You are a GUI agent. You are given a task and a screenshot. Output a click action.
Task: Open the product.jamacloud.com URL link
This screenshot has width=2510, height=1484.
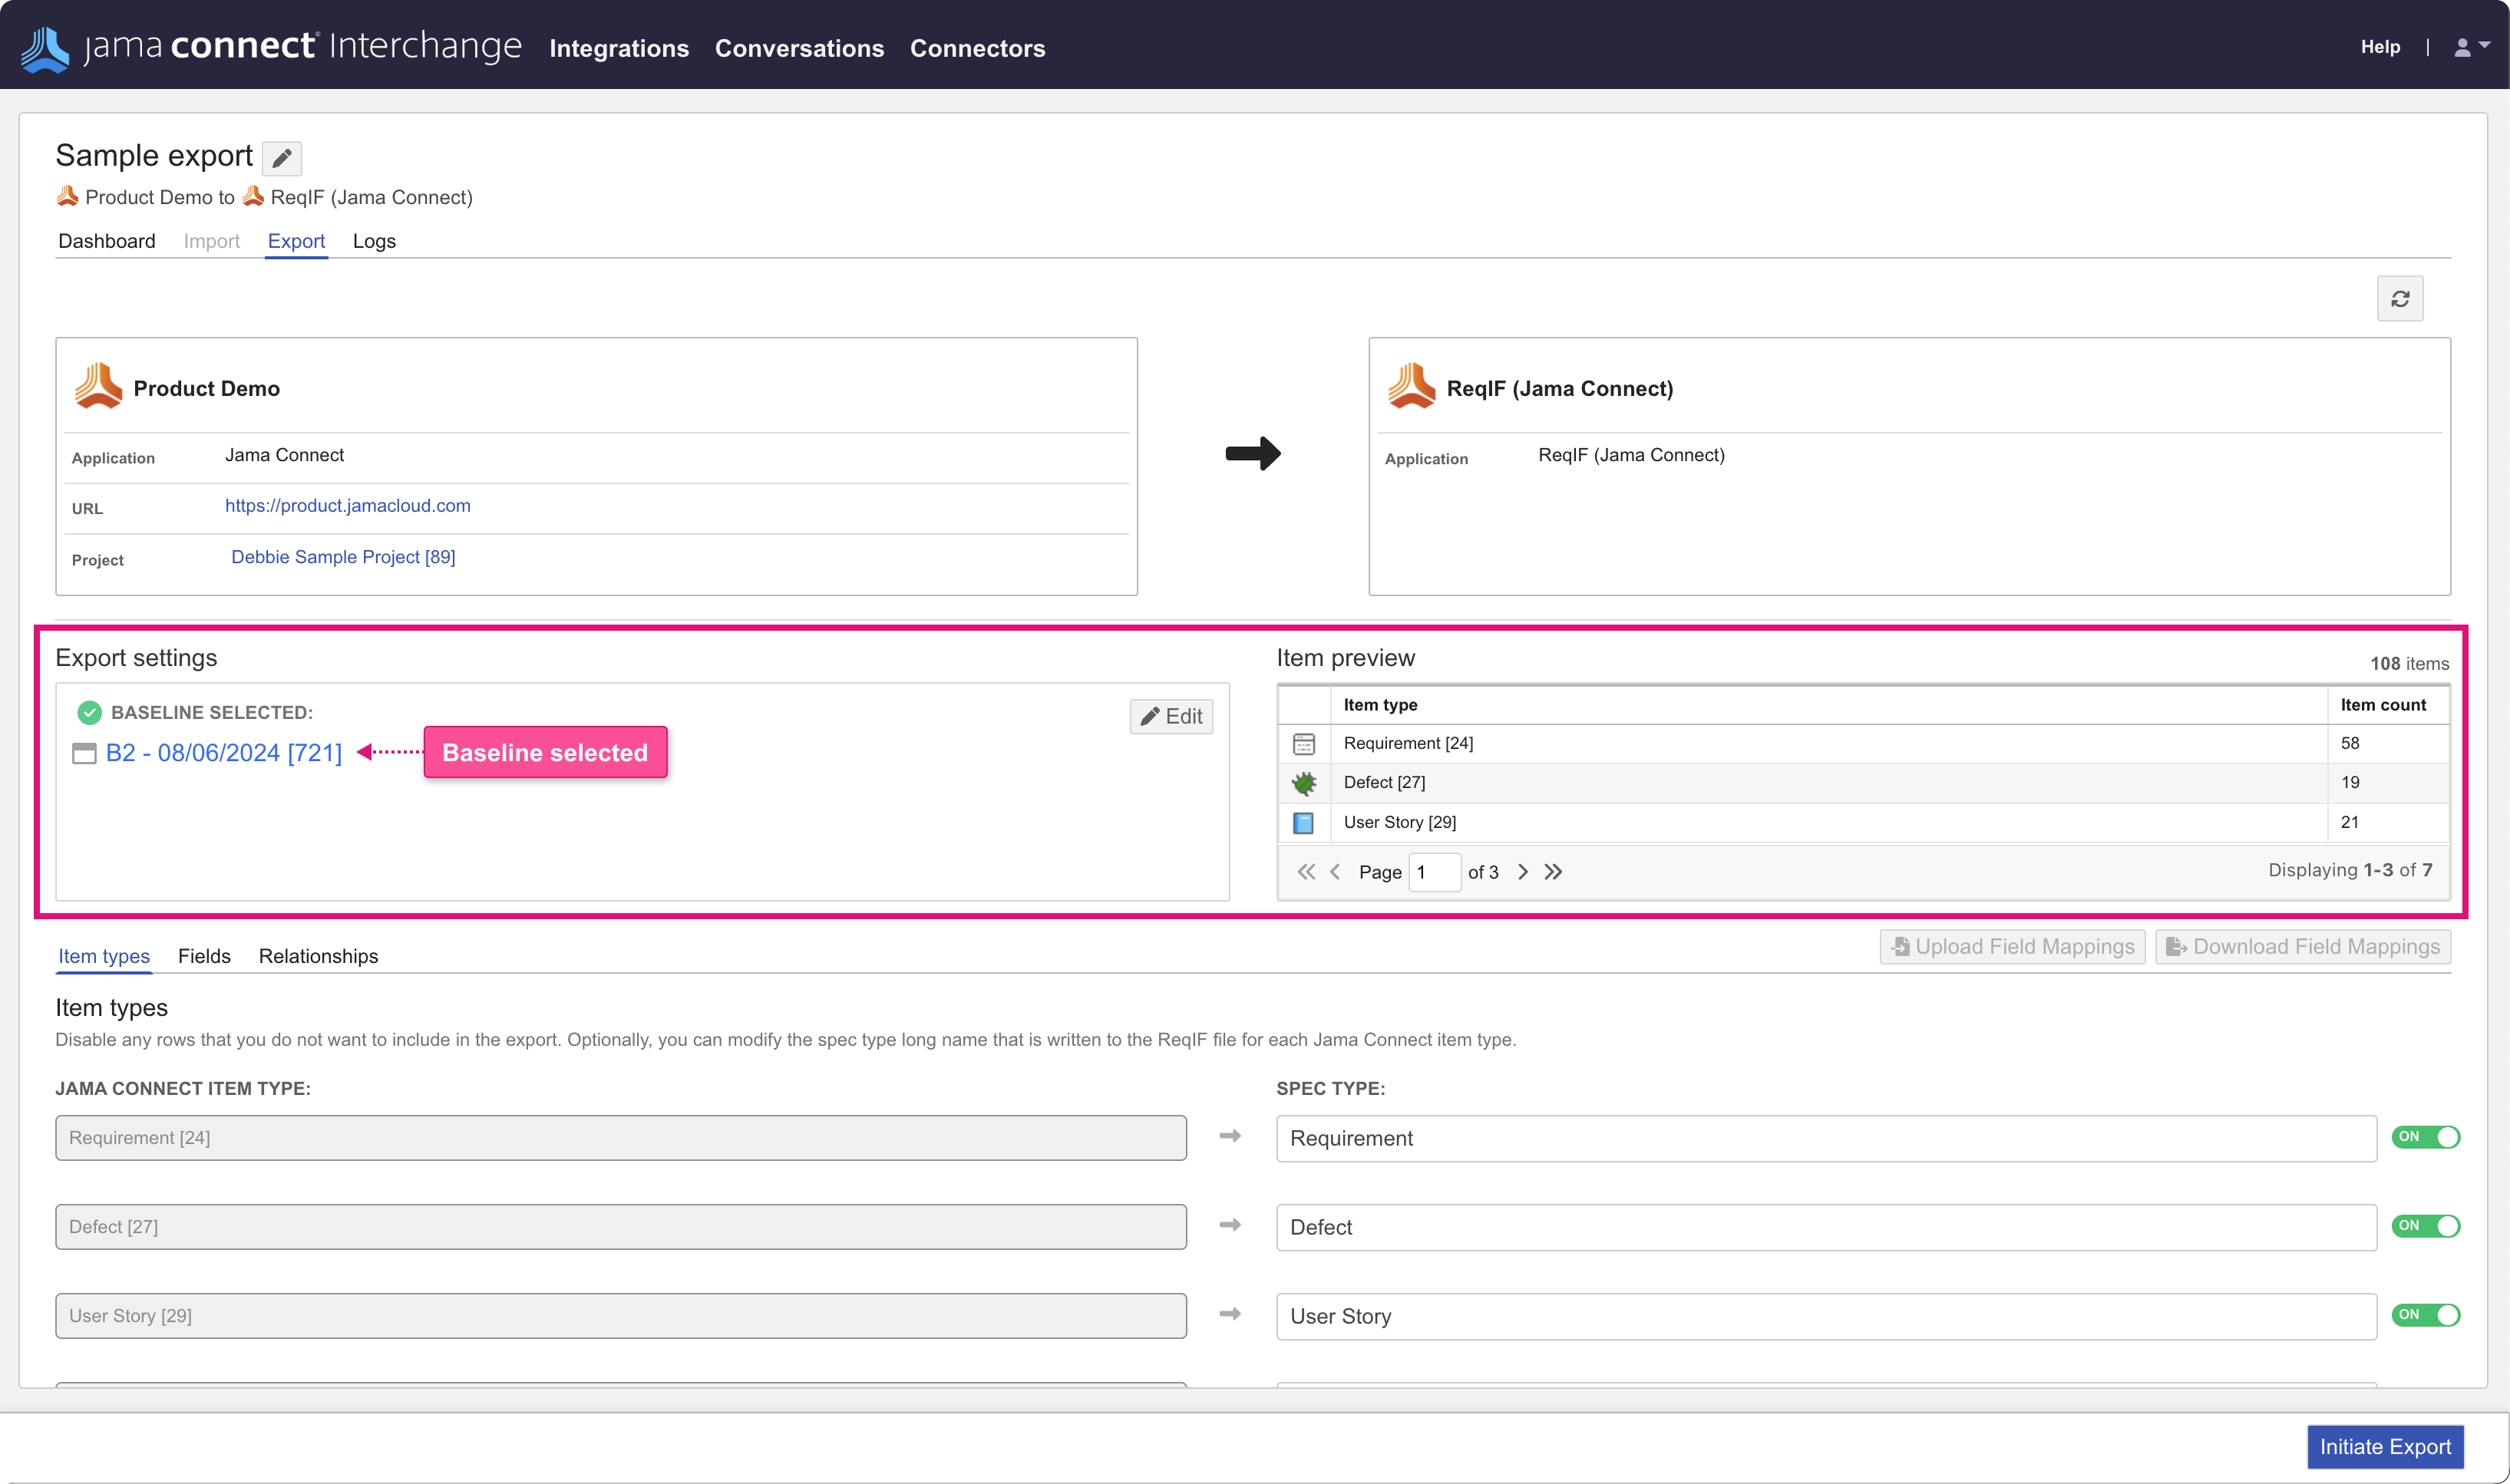(x=347, y=505)
